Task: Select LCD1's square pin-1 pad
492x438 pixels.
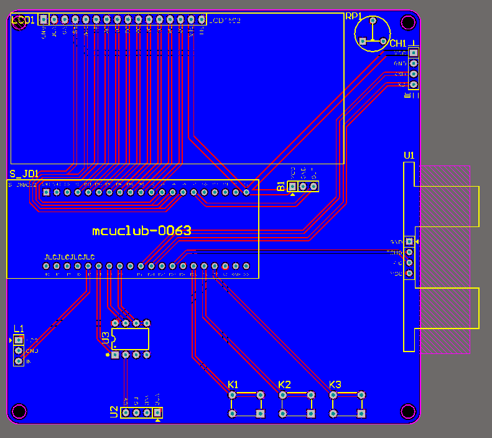Action: tap(44, 19)
